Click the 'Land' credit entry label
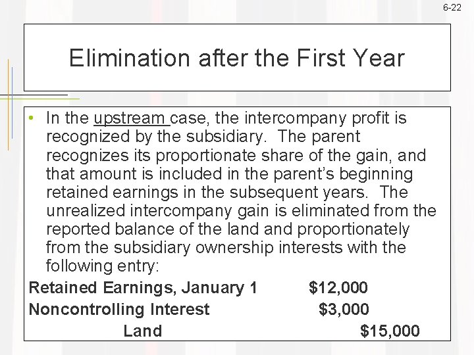Image resolution: width=474 pixels, height=355 pixels. click(x=143, y=331)
